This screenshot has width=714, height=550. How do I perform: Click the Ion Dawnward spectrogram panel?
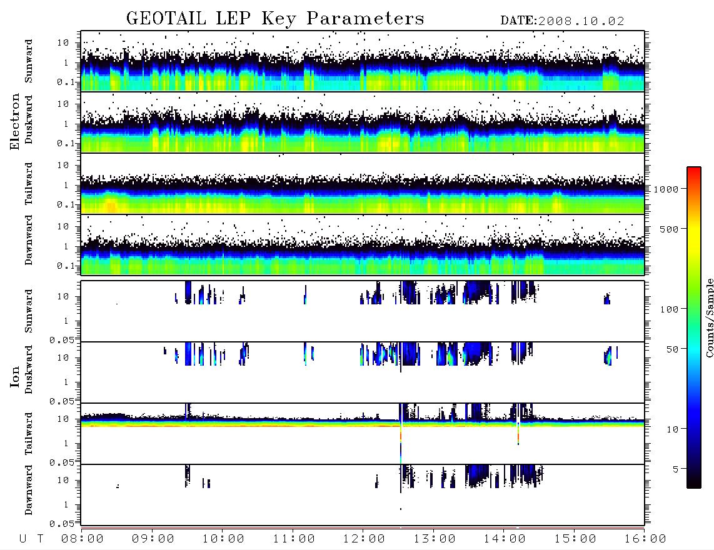pos(363,495)
